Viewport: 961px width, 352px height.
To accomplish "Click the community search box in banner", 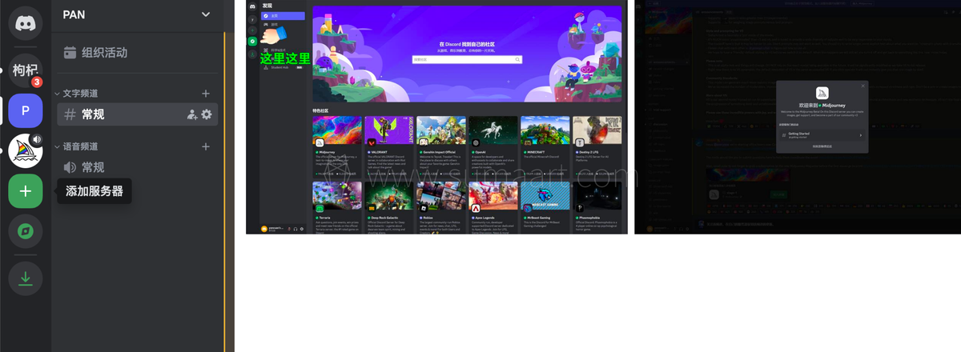I will click(x=467, y=59).
